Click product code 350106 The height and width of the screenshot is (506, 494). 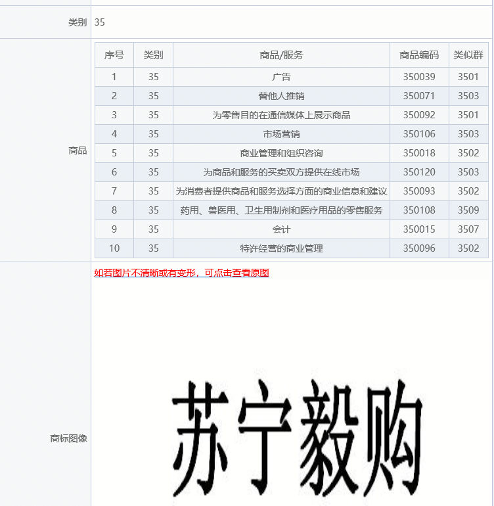tap(419, 134)
